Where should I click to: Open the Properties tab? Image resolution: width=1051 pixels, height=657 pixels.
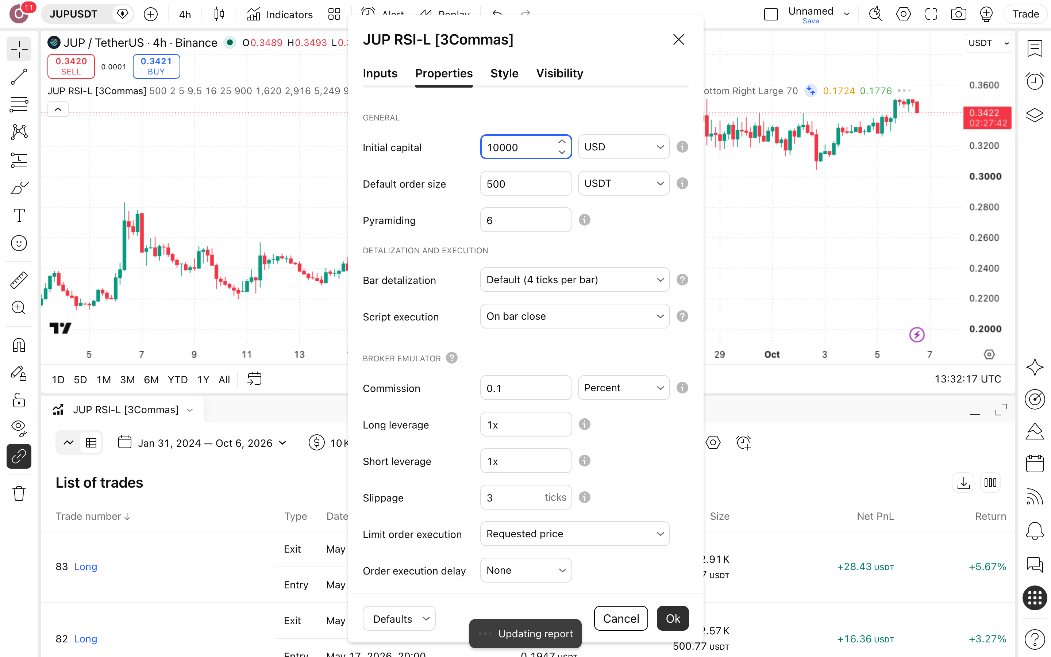[x=444, y=73]
